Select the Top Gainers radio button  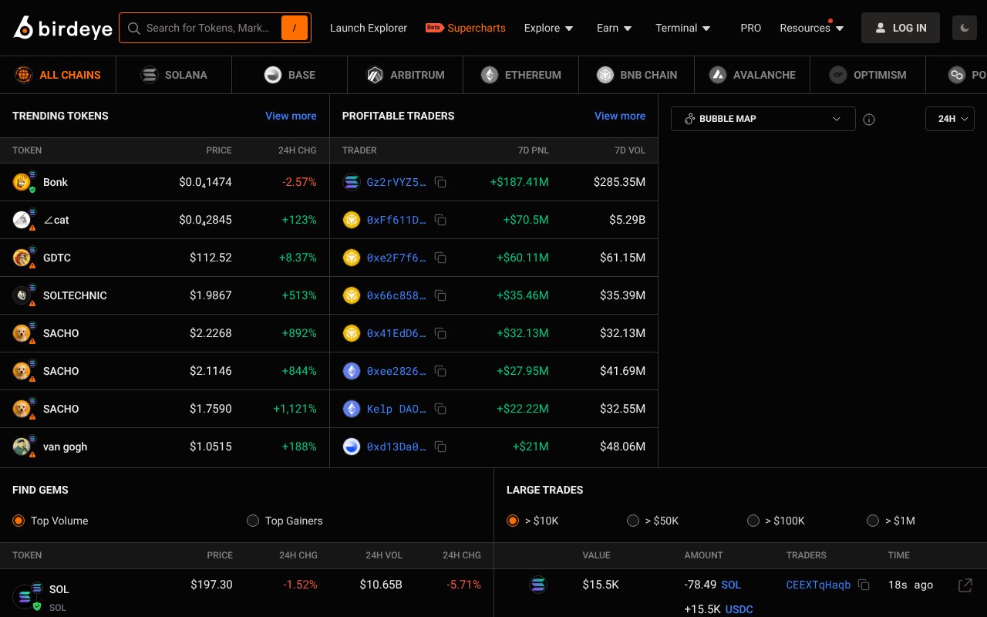point(253,521)
